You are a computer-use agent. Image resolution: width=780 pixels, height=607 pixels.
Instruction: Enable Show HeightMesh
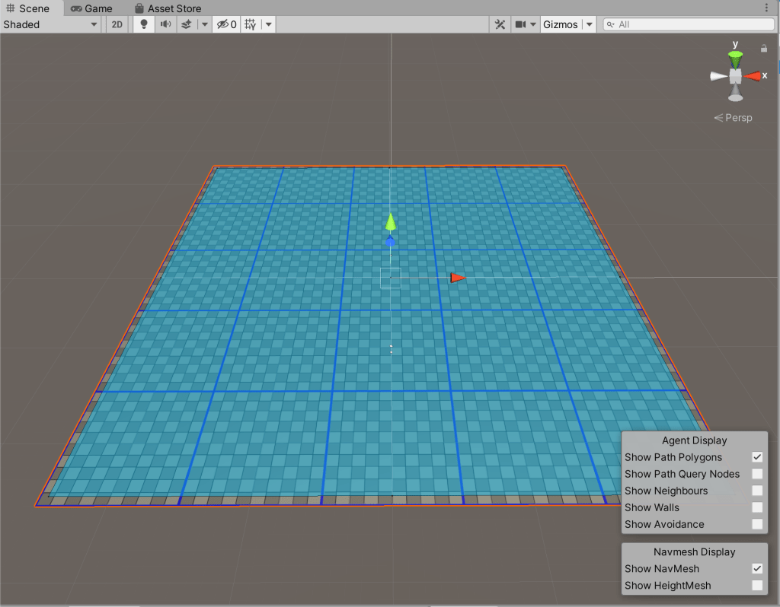pyautogui.click(x=757, y=585)
